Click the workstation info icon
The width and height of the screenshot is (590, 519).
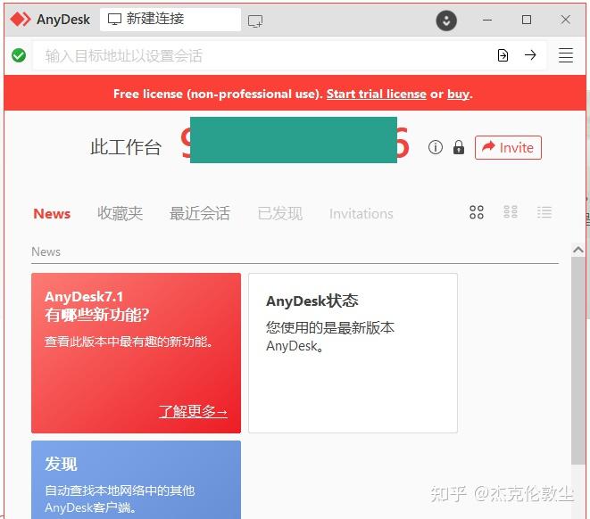[x=436, y=147]
